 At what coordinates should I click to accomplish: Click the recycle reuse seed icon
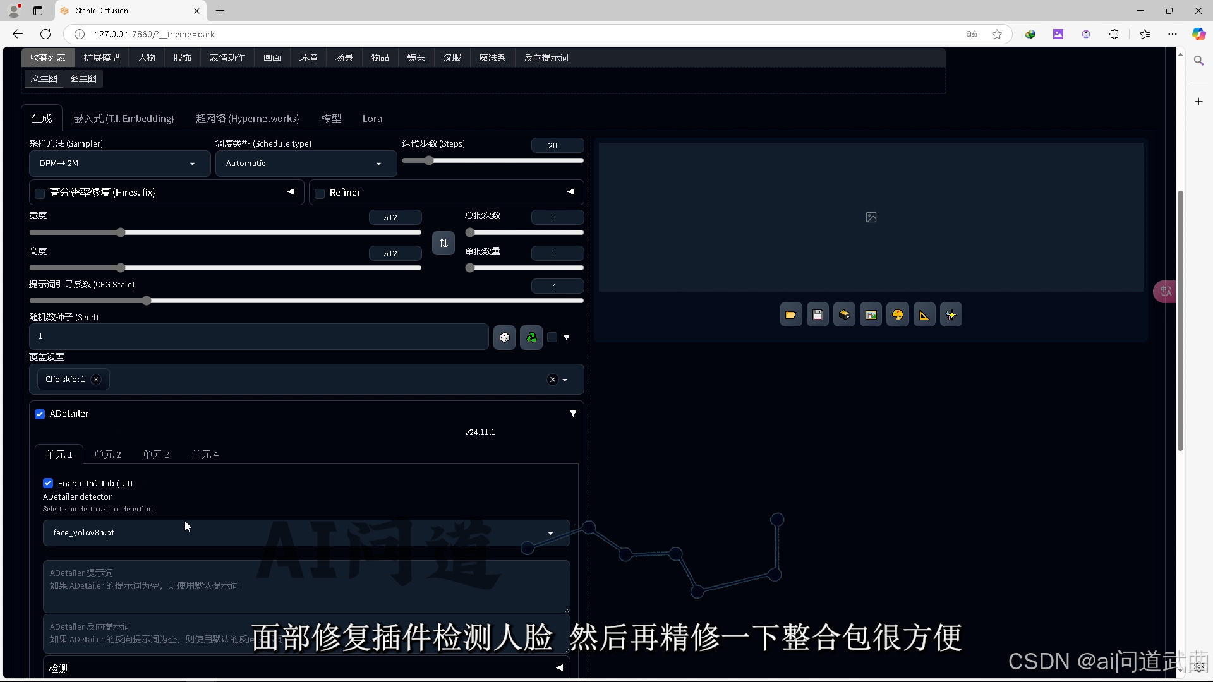pyautogui.click(x=531, y=337)
